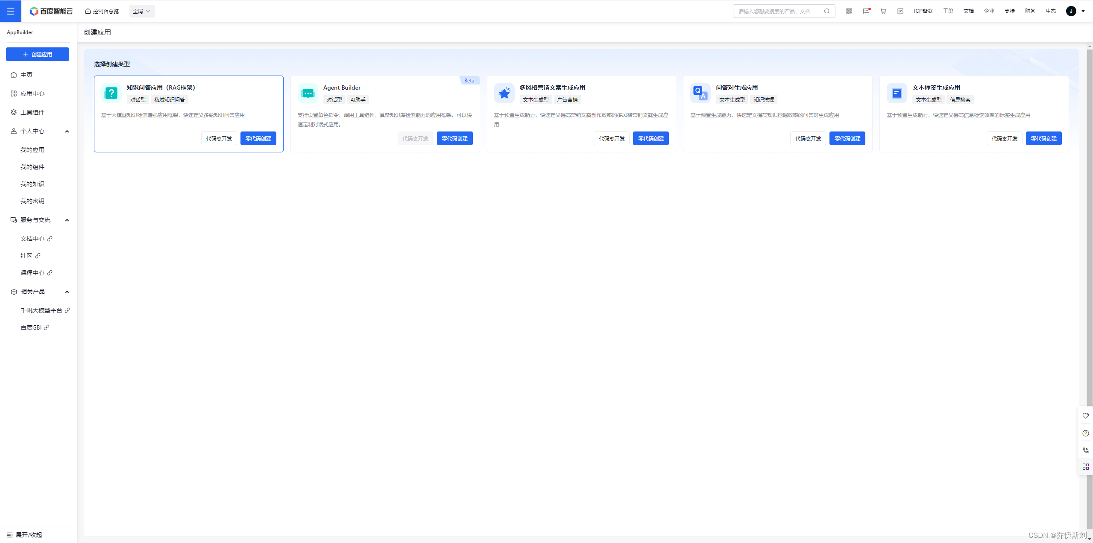The image size is (1093, 543).
Task: Open 应用中心 in sidebar
Action: 32,93
